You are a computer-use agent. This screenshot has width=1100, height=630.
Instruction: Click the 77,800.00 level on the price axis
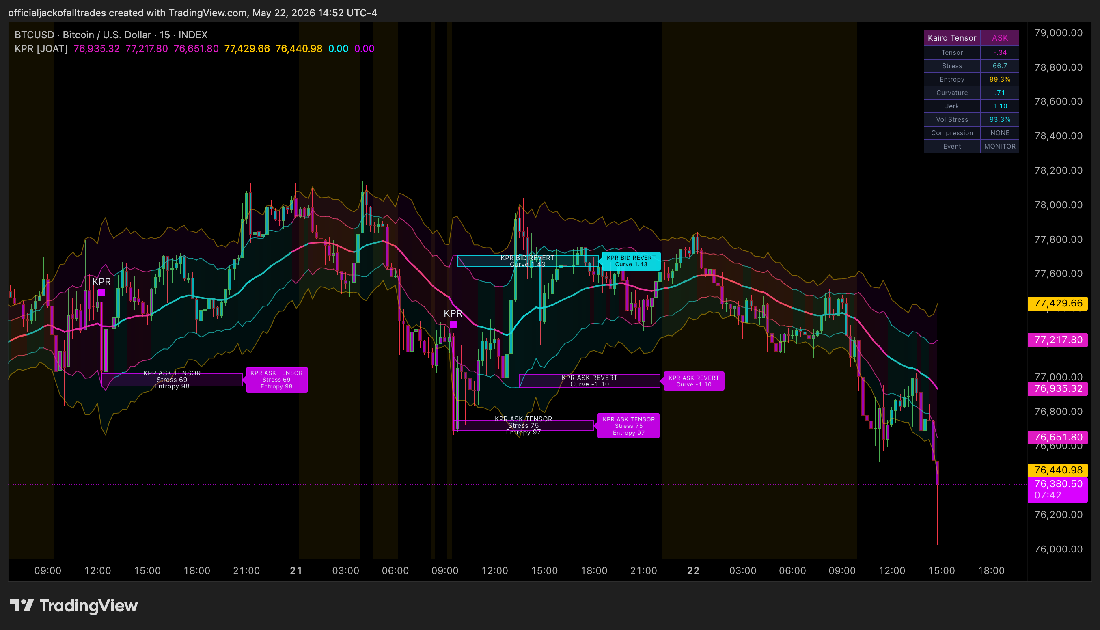pyautogui.click(x=1059, y=239)
